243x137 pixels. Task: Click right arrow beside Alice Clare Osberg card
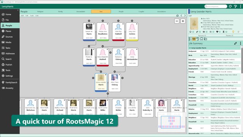click(x=122, y=78)
